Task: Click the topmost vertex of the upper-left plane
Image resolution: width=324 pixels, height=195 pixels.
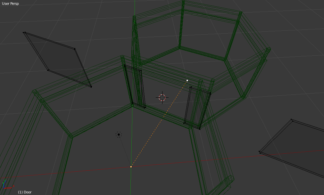Action: click(x=24, y=32)
